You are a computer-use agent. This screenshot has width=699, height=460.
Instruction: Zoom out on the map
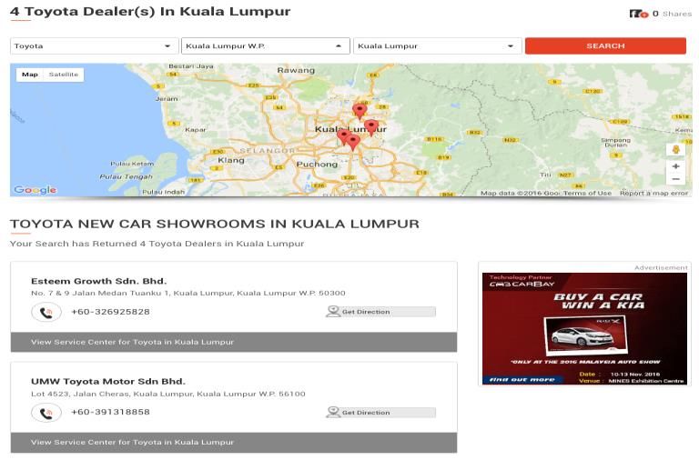(x=676, y=179)
